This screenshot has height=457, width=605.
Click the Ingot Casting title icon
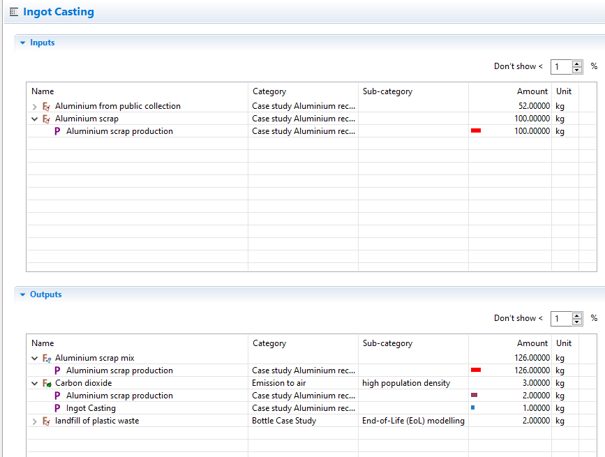pos(13,12)
